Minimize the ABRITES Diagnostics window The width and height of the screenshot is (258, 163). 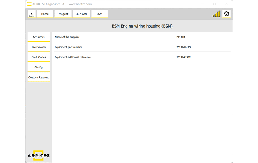click(x=203, y=4)
